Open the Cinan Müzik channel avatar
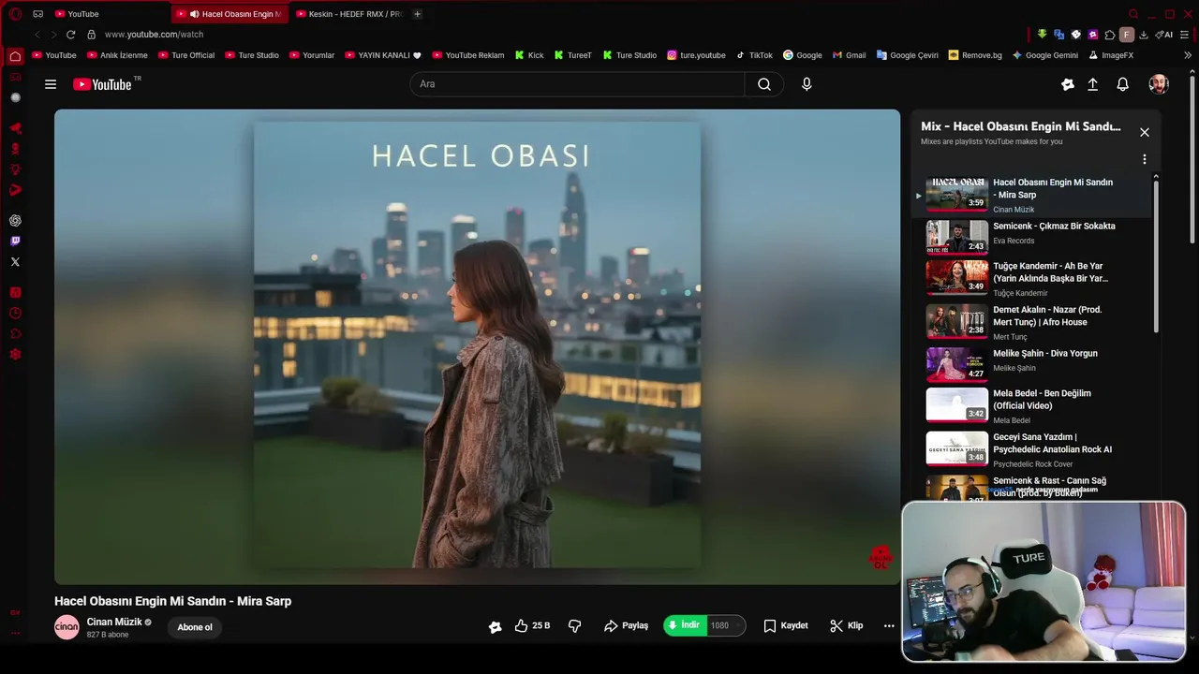The height and width of the screenshot is (674, 1199). (67, 627)
